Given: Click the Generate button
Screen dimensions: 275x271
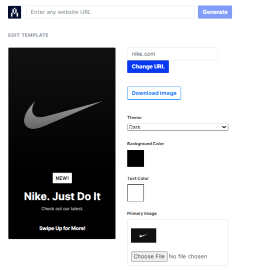Looking at the screenshot, I should pos(215,12).
